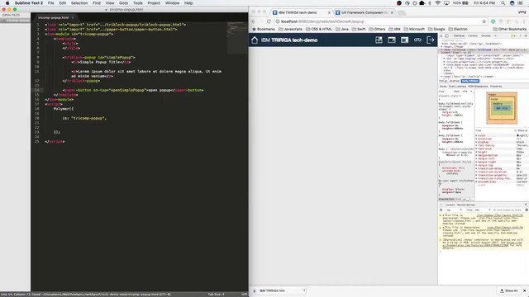This screenshot has height=297, width=529.
Task: Open the console context 'top' dropdown
Action: 454,210
